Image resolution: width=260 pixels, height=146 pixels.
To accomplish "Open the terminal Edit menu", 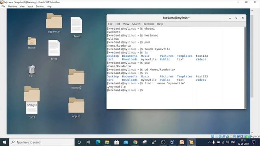I will tap(118, 24).
